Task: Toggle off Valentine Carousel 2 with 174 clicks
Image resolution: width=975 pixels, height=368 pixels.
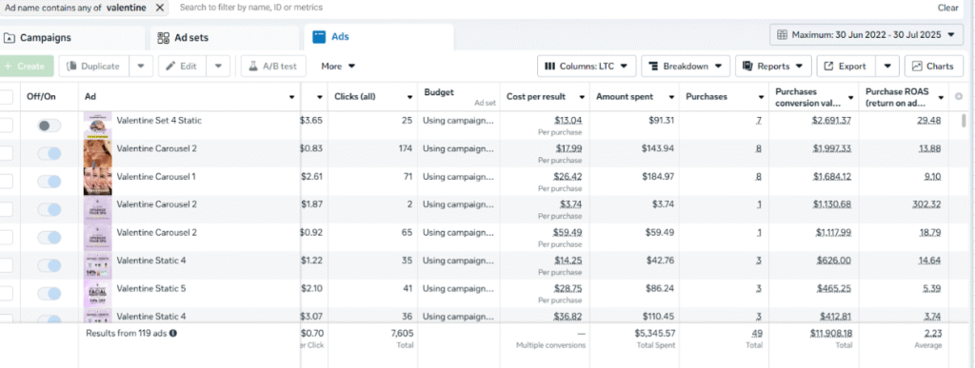Action: (x=50, y=153)
